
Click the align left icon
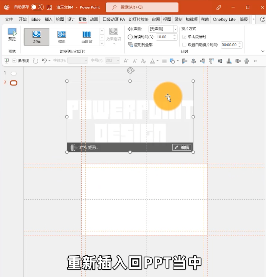[x=185, y=61]
